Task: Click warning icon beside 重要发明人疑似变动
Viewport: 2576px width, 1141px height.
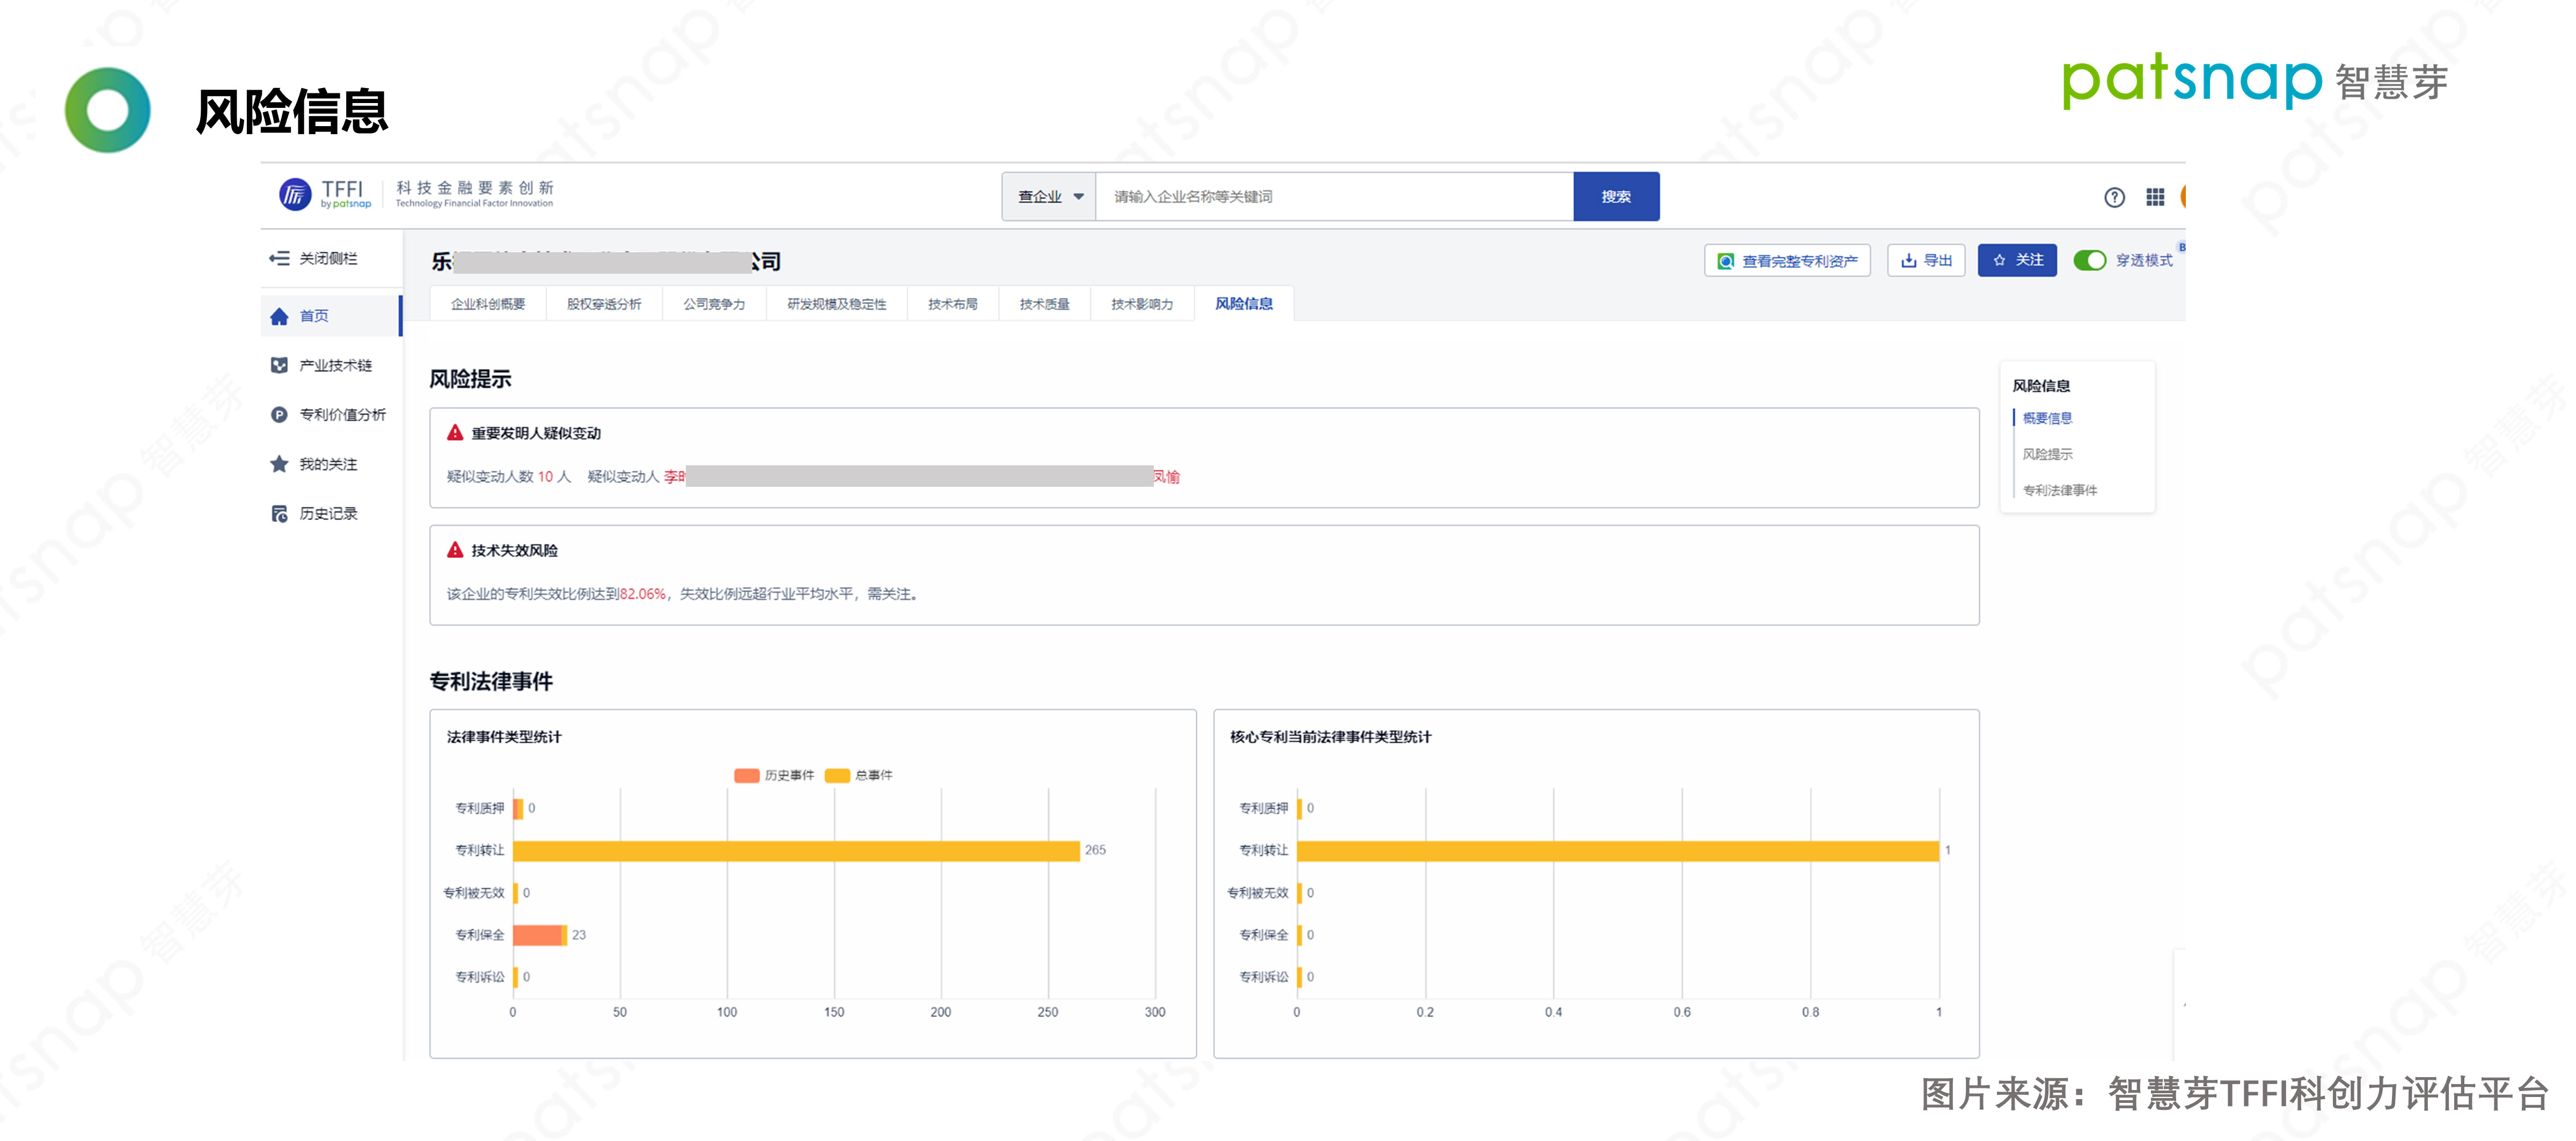Action: tap(455, 432)
